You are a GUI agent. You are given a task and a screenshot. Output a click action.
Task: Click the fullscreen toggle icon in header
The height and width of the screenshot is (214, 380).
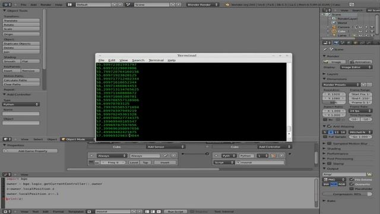[351, 5]
